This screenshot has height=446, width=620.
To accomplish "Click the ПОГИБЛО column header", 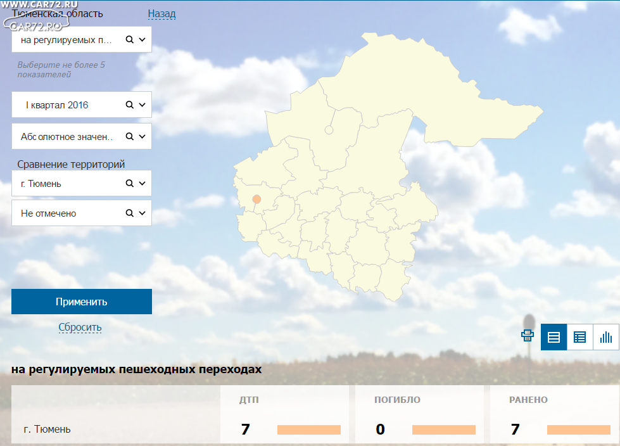I will pyautogui.click(x=397, y=400).
